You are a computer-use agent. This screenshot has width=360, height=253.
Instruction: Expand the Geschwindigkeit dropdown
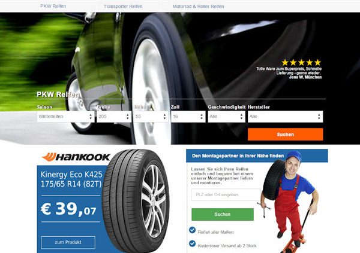click(226, 117)
